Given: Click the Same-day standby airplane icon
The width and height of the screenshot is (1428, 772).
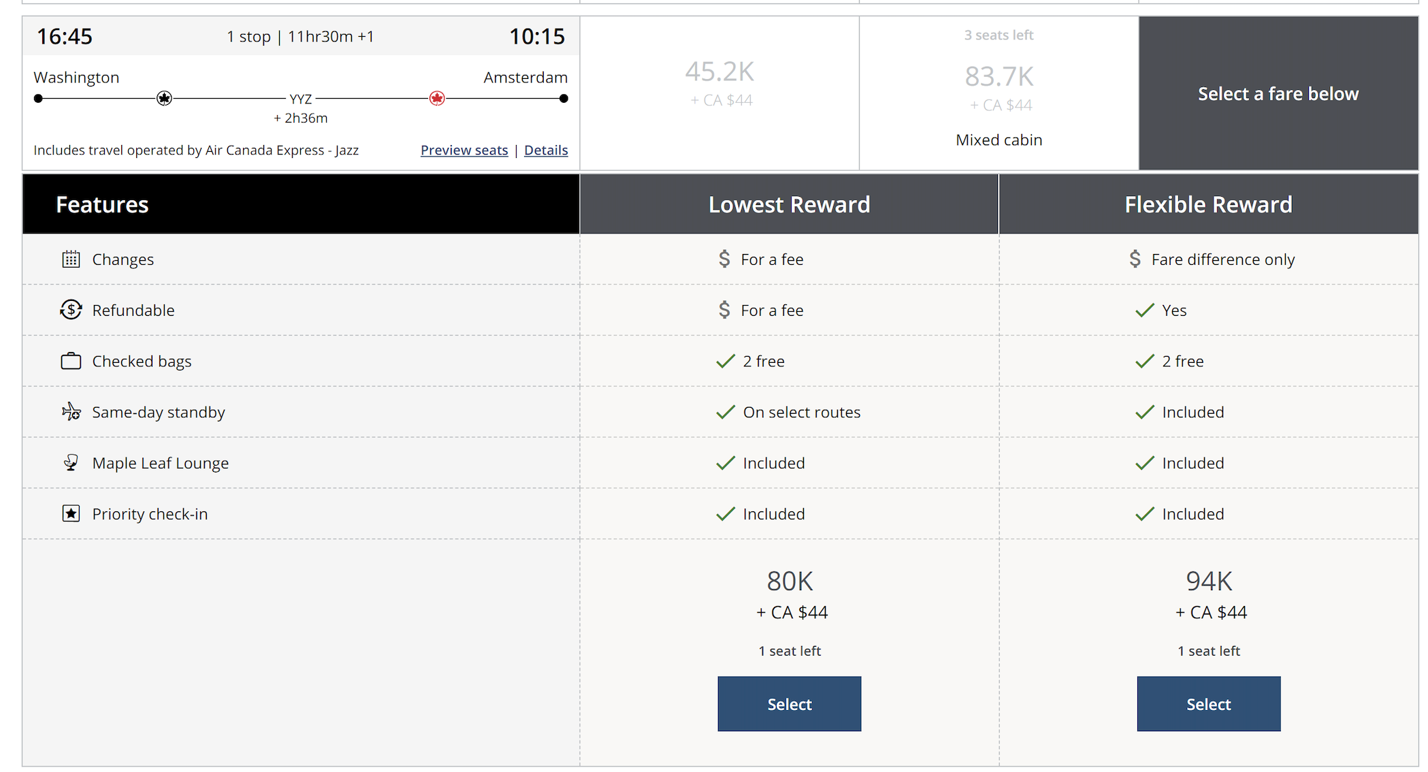Looking at the screenshot, I should pyautogui.click(x=71, y=412).
